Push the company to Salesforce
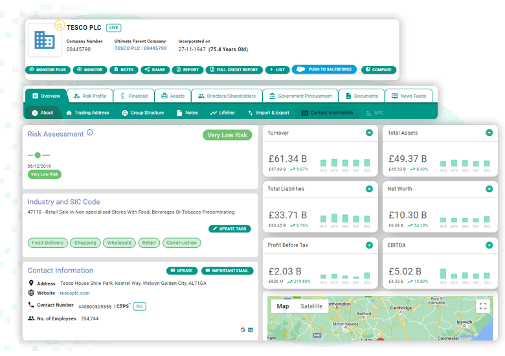This screenshot has height=356, width=505. (x=324, y=69)
